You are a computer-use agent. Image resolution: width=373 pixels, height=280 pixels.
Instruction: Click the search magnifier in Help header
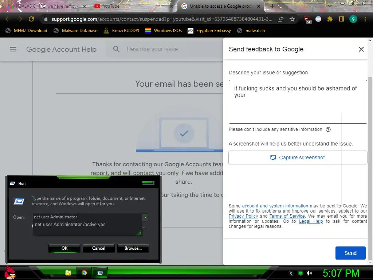tap(116, 49)
